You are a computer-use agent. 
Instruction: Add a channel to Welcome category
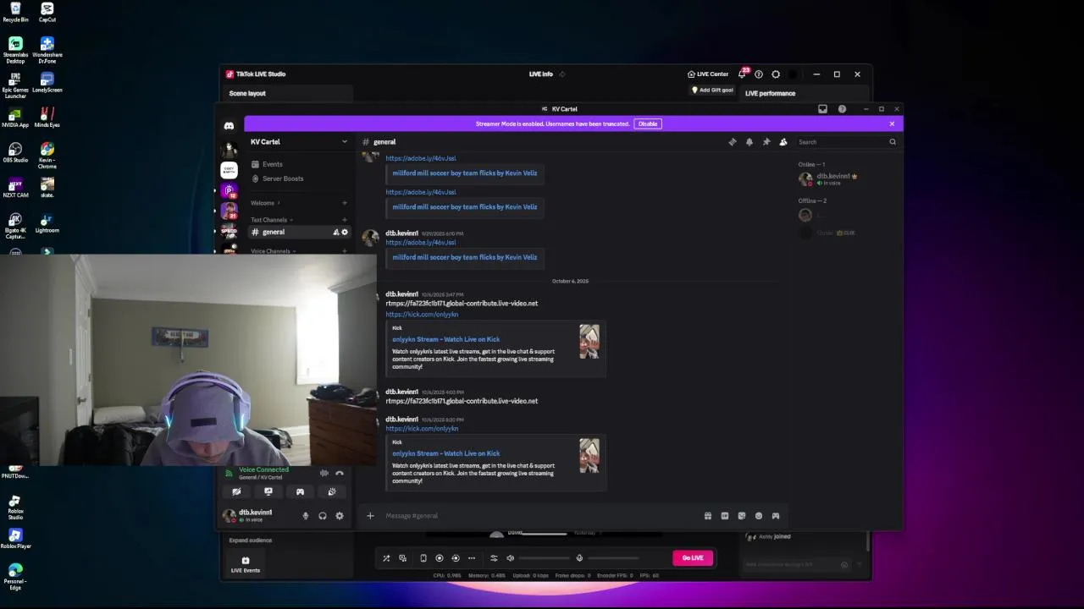[x=345, y=203]
